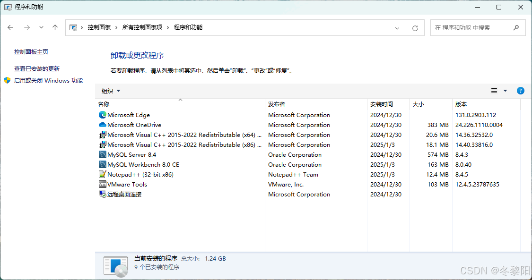The height and width of the screenshot is (280, 532).
Task: Click the Notepad++ Team publisher cell
Action: pos(293,174)
